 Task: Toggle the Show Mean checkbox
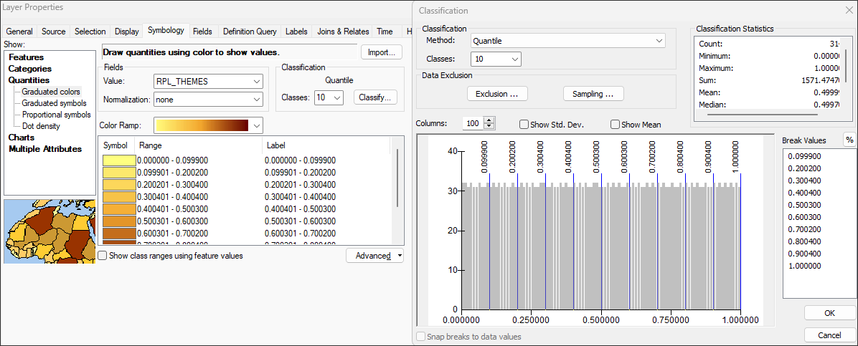(615, 125)
